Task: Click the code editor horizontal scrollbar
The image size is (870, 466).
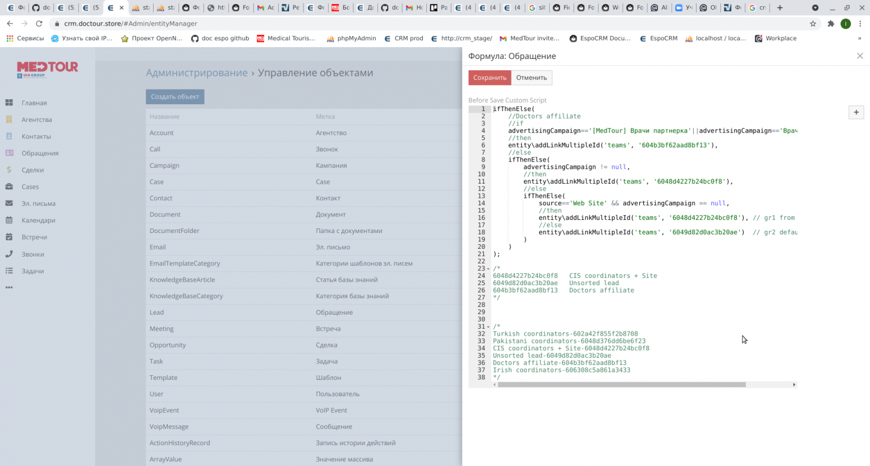Action: (x=621, y=384)
